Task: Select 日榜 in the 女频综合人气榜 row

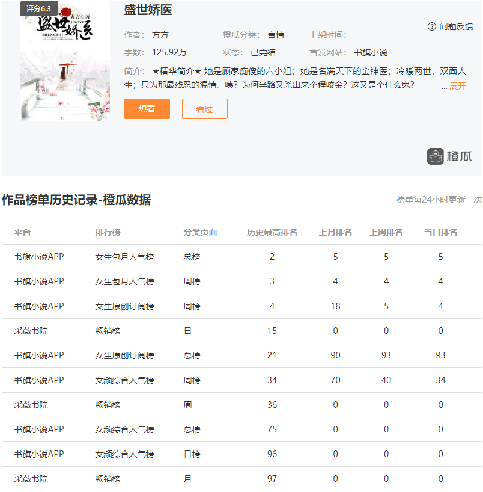Action: [192, 454]
